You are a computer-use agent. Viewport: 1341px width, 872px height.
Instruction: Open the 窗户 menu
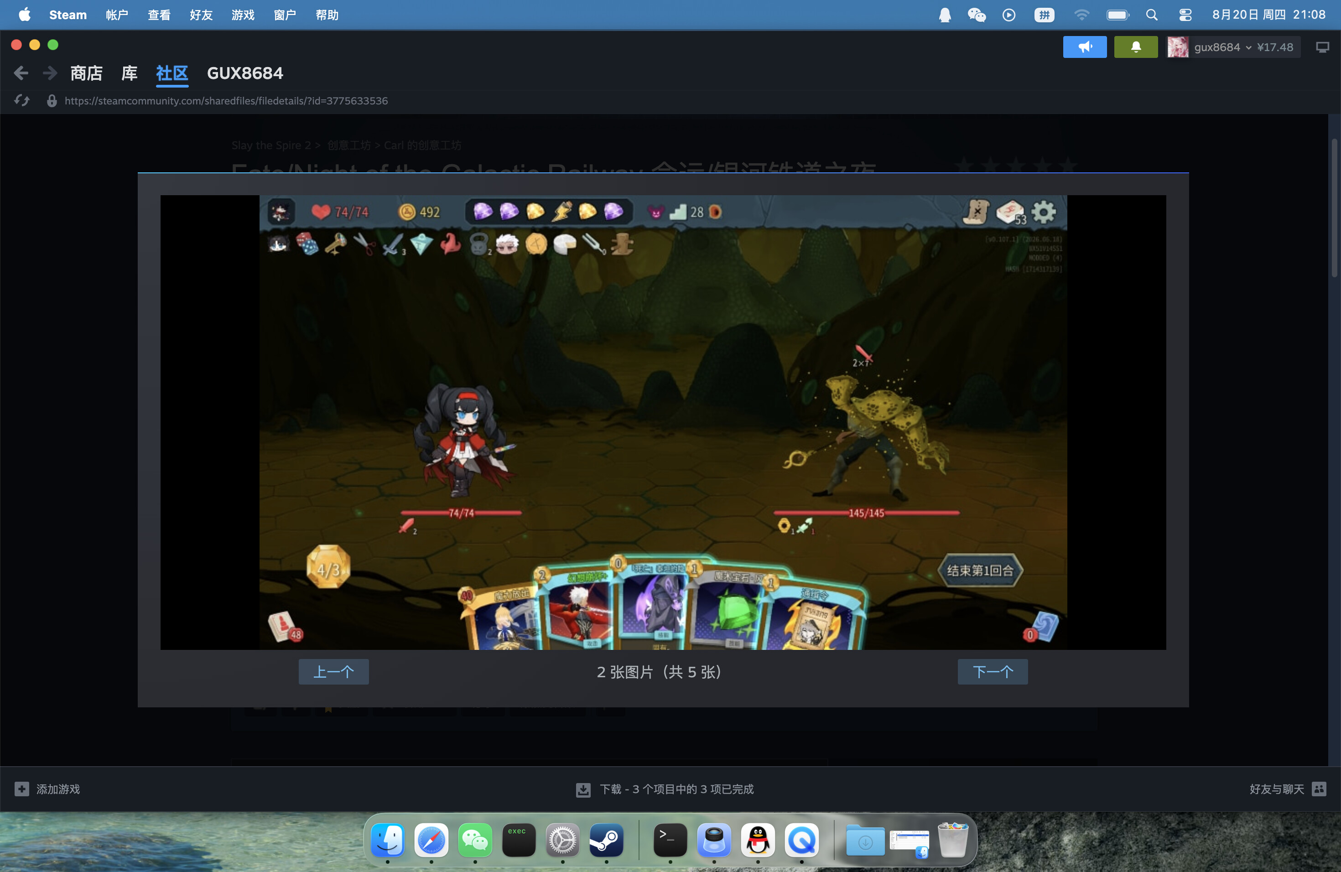pos(285,15)
